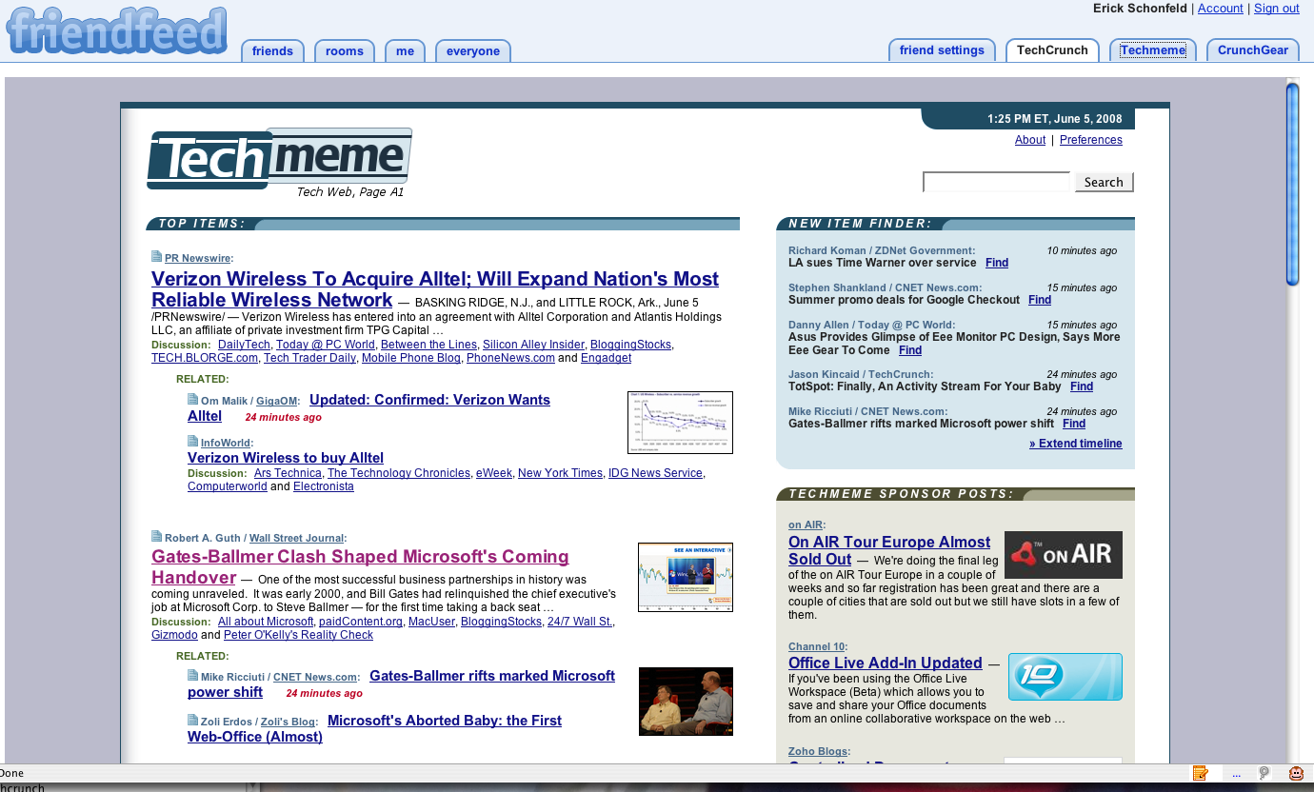1314x792 pixels.
Task: Click the Channel 10 sponsor source link
Action: point(817,647)
